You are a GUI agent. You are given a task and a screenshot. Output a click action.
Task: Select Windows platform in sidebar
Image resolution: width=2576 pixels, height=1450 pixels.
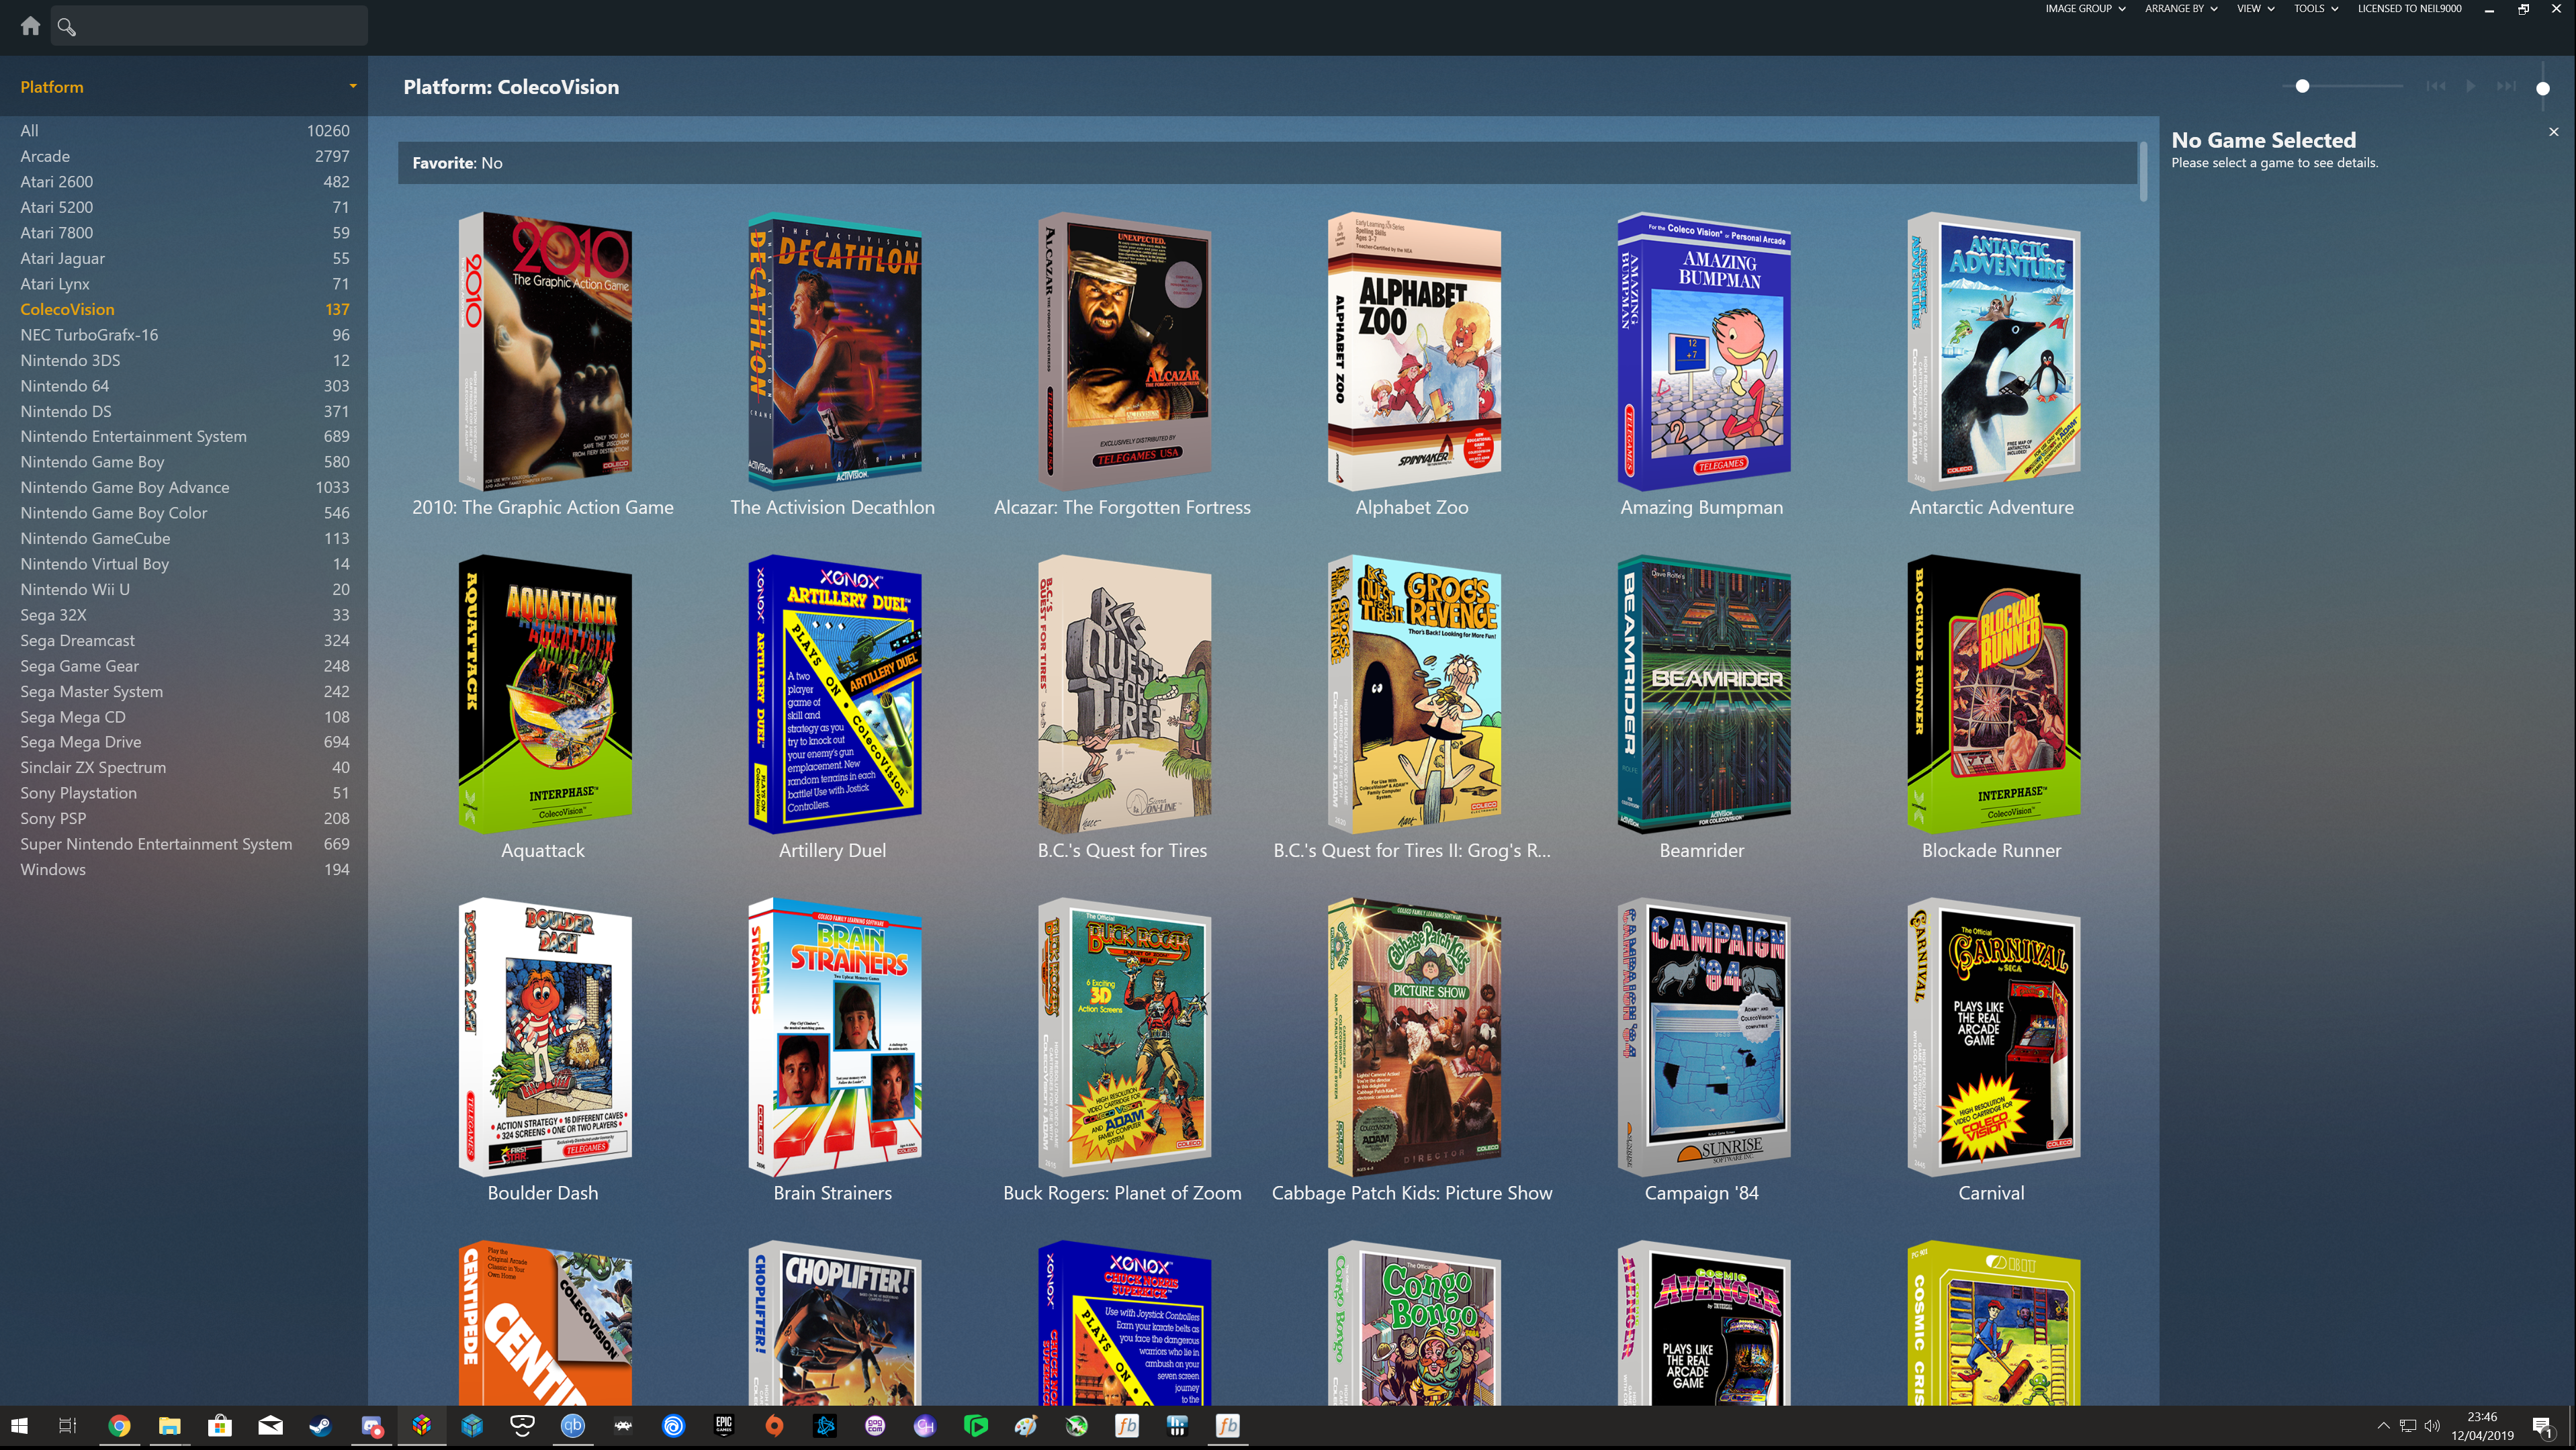click(x=184, y=869)
